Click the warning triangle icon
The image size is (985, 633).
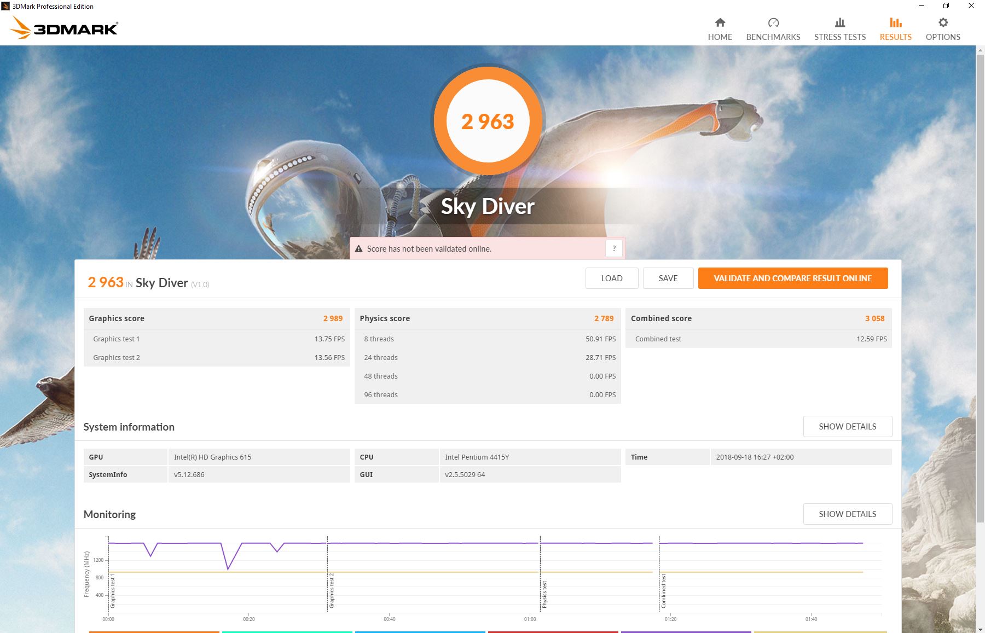coord(359,249)
